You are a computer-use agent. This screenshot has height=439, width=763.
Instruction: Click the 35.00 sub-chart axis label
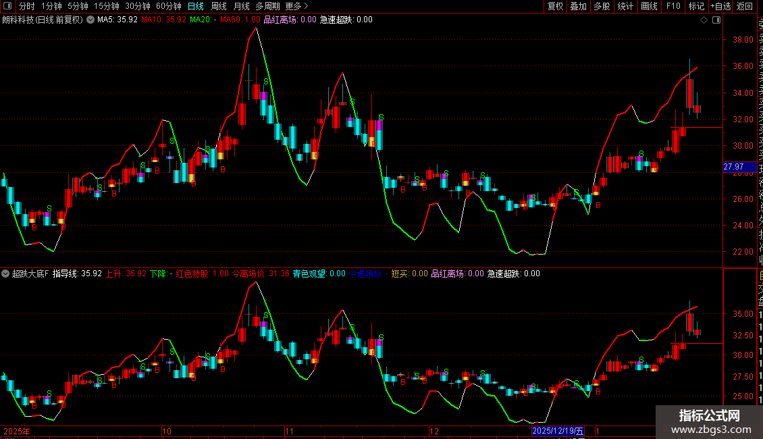(x=743, y=315)
